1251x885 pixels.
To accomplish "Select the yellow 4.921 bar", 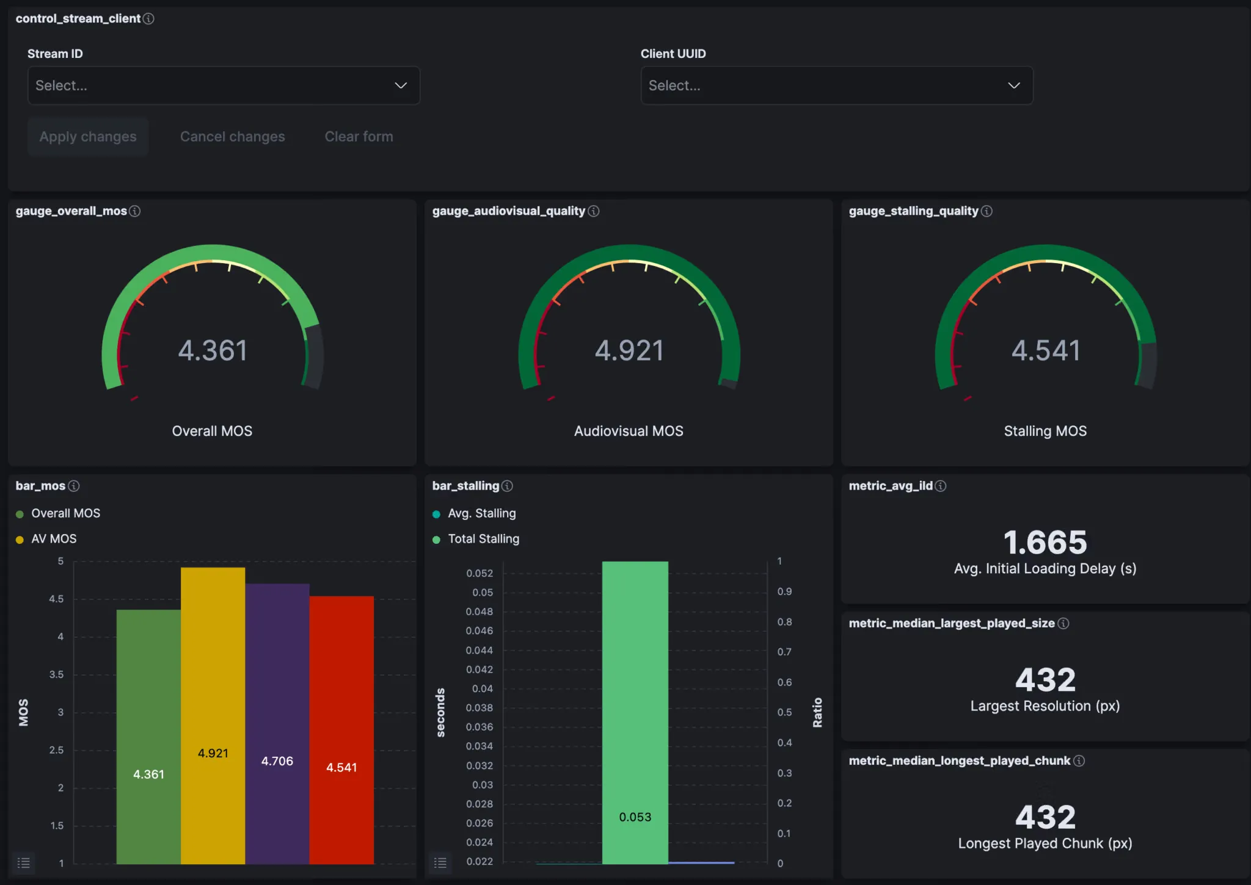I will (213, 716).
